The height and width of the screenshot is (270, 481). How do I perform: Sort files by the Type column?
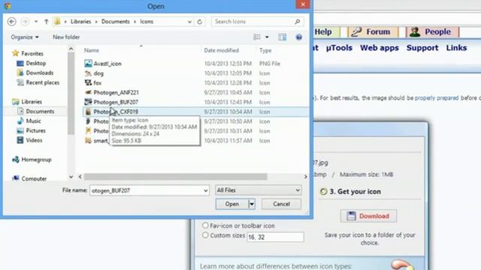click(265, 50)
